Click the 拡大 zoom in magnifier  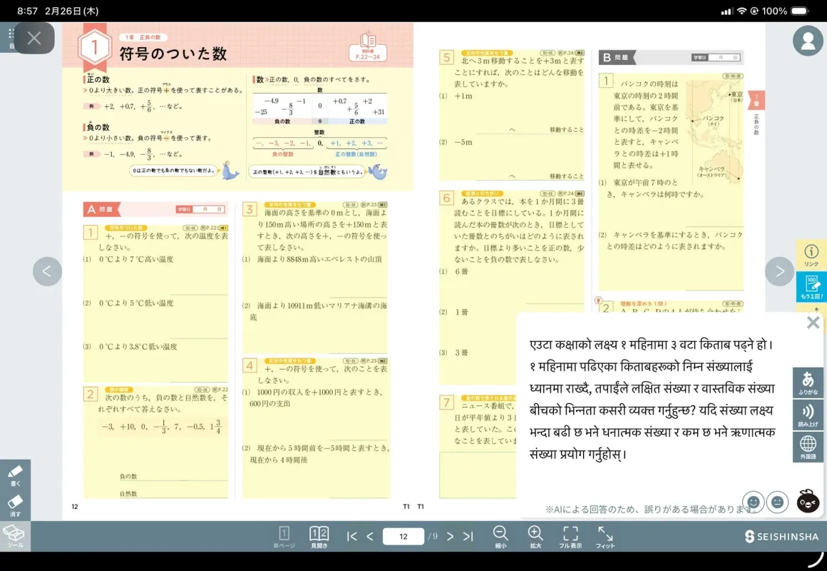[x=535, y=536]
